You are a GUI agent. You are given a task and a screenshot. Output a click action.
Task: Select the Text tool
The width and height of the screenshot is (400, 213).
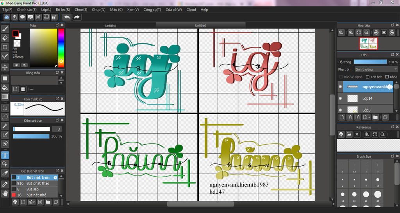click(x=5, y=154)
